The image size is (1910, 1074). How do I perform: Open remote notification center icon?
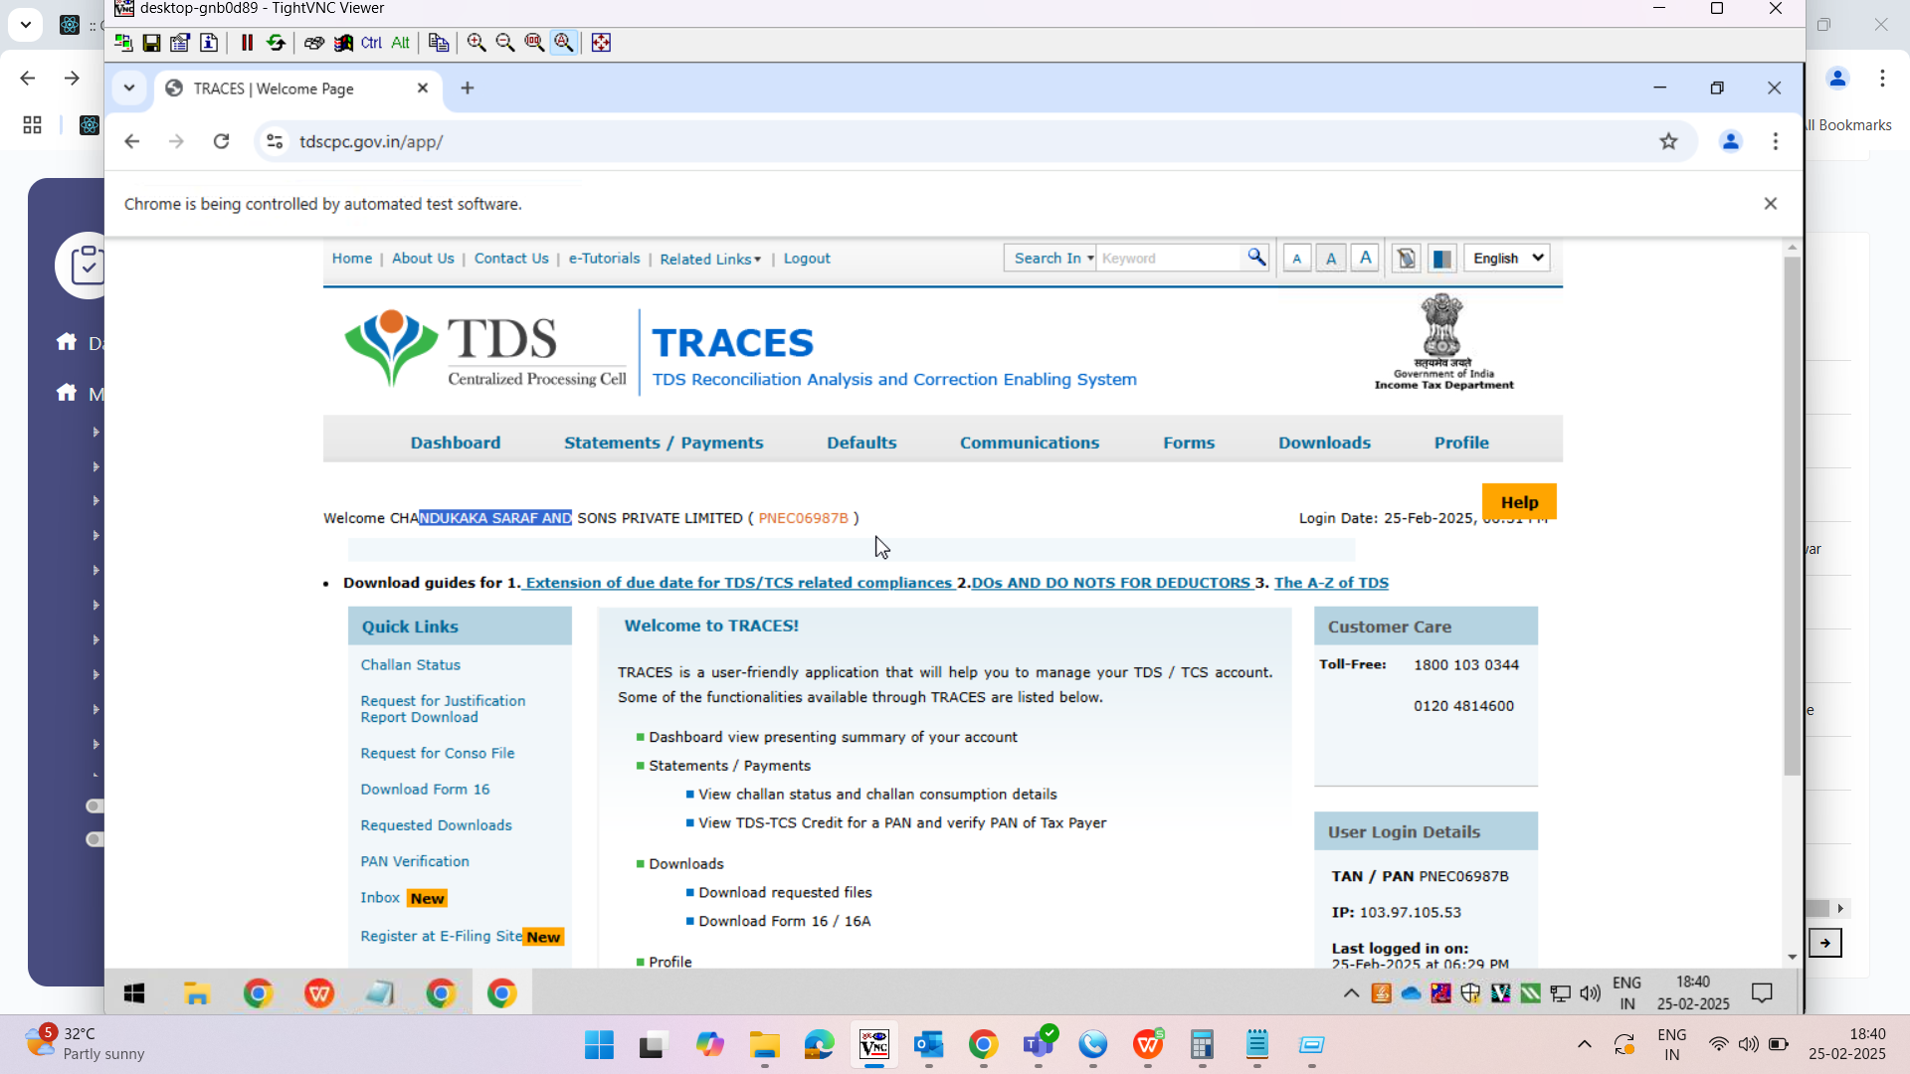click(1762, 993)
